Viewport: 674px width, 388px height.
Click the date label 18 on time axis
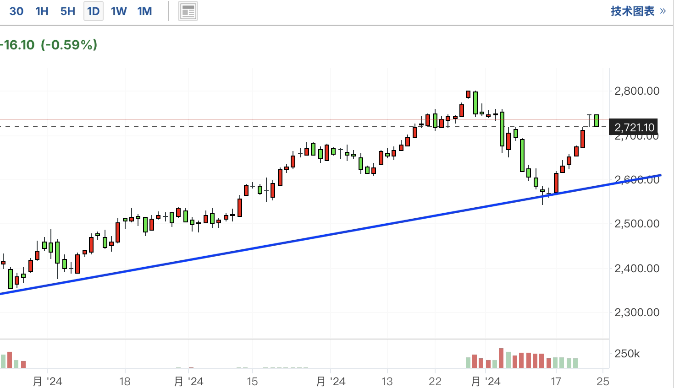[125, 381]
